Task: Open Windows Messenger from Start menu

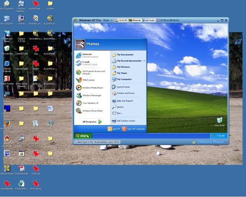Action: point(91,95)
